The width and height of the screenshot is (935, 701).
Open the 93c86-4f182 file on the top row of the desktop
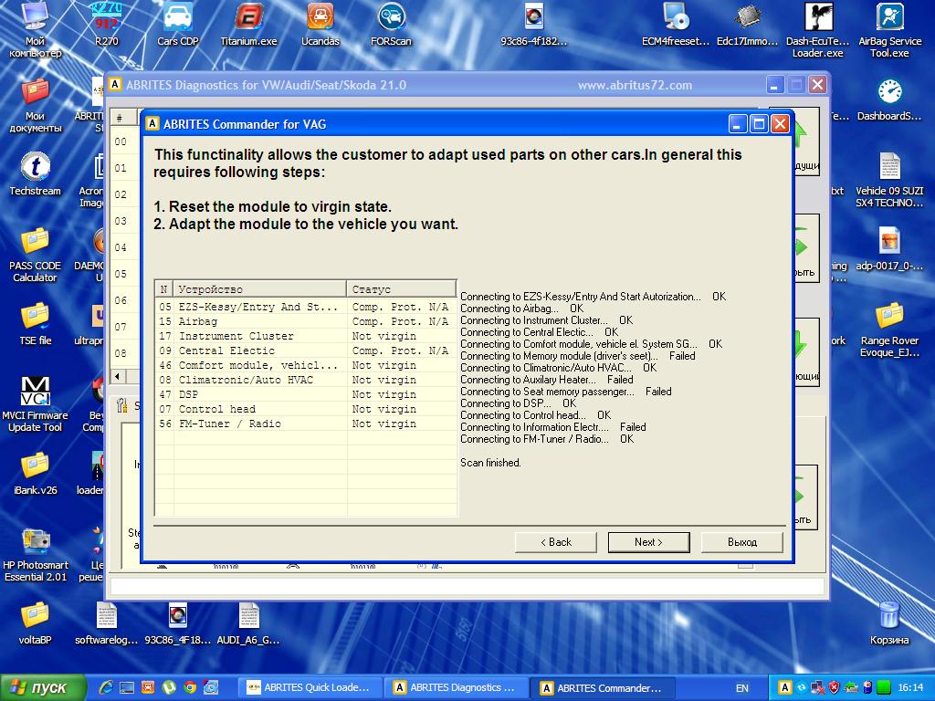pyautogui.click(x=533, y=25)
